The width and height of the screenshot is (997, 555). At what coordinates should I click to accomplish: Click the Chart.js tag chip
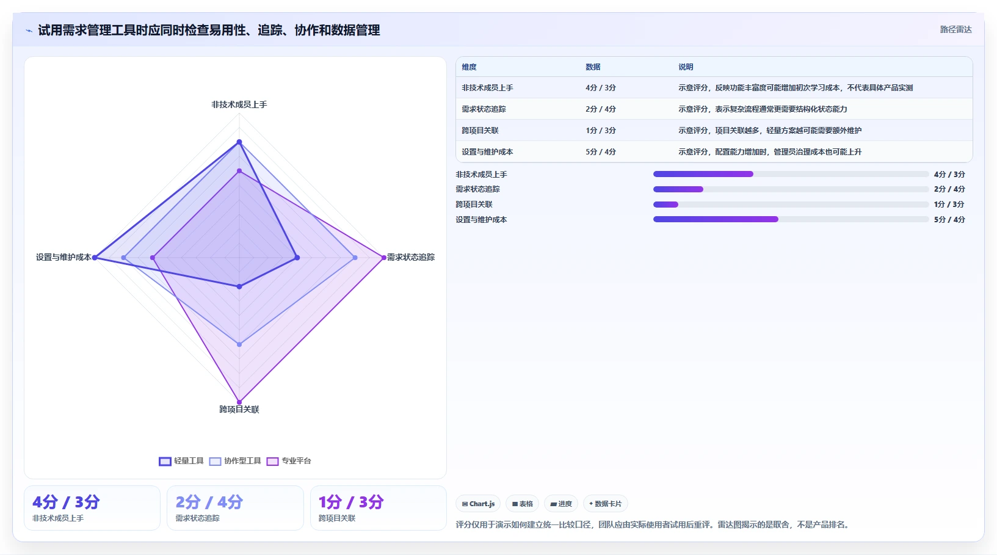tap(478, 504)
